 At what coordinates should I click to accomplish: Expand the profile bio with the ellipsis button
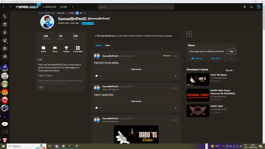coord(41,87)
